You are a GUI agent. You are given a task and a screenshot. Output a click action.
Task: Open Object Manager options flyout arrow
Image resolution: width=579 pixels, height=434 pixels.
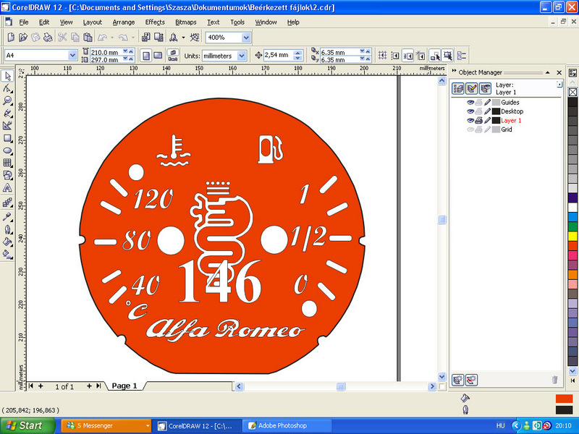(x=559, y=85)
